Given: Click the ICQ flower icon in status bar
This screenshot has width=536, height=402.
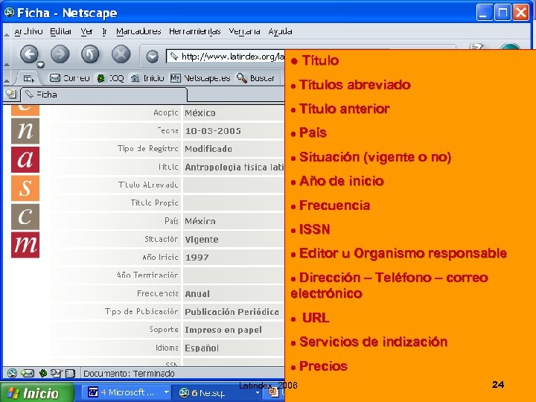Looking at the screenshot, I should [43, 373].
